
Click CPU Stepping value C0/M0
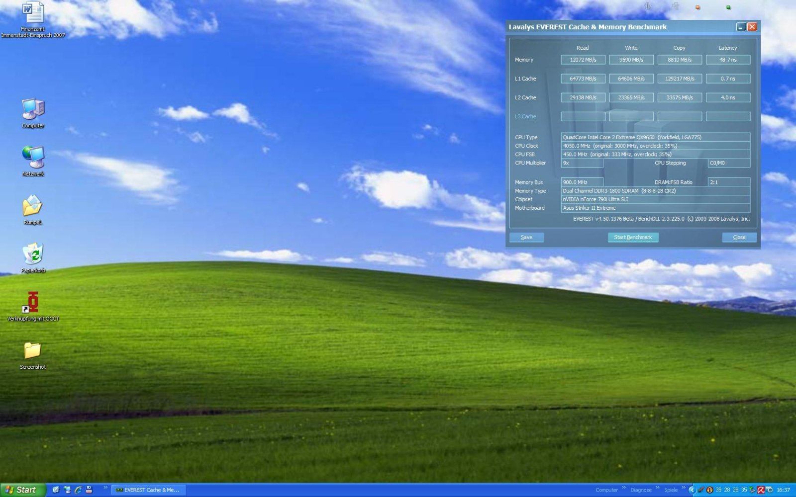point(729,163)
